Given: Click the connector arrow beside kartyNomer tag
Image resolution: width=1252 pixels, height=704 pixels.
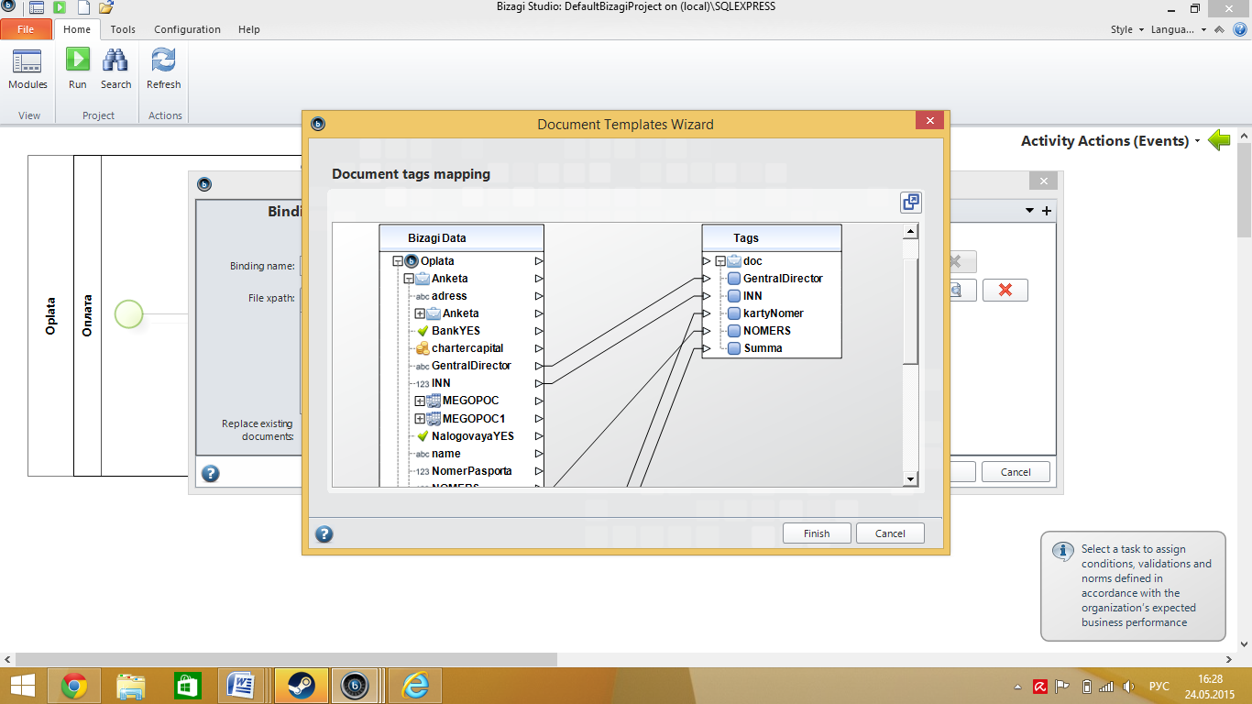Looking at the screenshot, I should click(707, 313).
